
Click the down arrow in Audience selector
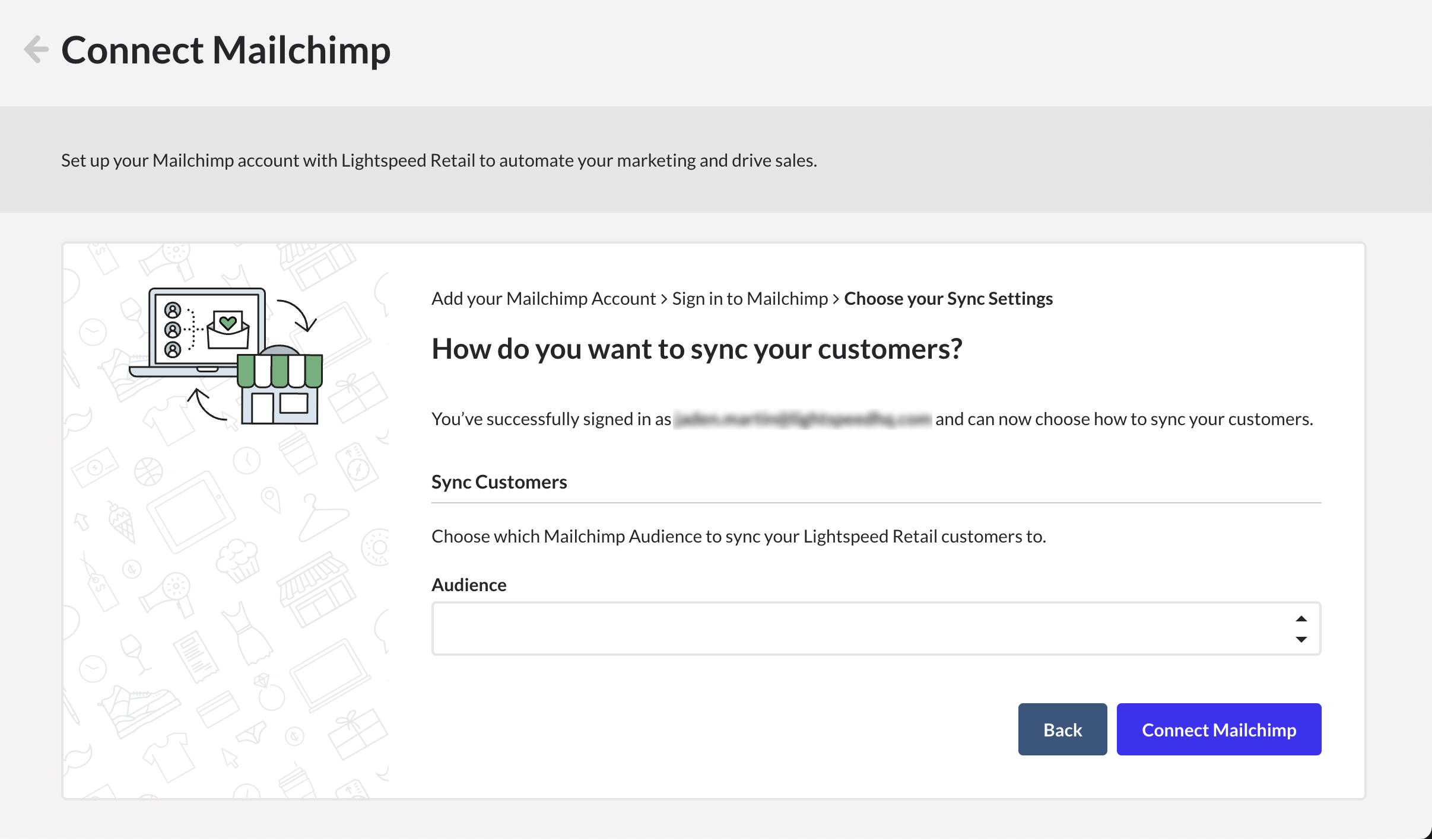(1301, 639)
